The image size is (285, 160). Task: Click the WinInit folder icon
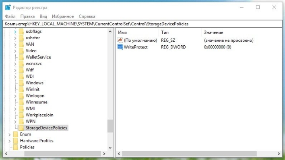21,89
